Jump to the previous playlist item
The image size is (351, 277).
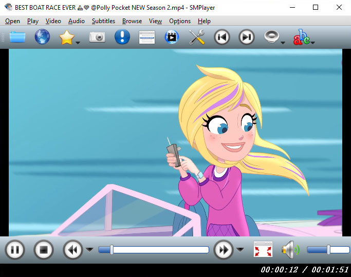222,37
